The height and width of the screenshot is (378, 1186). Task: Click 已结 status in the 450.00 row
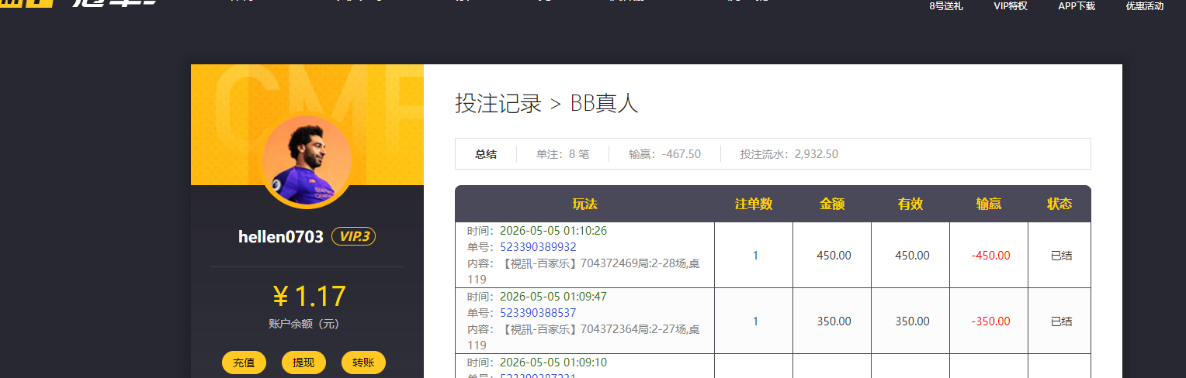1061,256
